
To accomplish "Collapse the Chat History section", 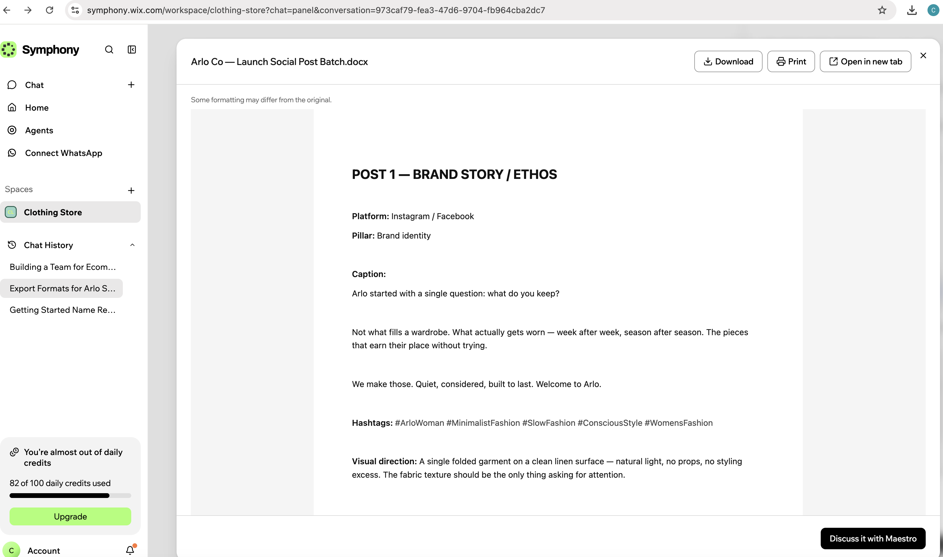I will [x=132, y=245].
